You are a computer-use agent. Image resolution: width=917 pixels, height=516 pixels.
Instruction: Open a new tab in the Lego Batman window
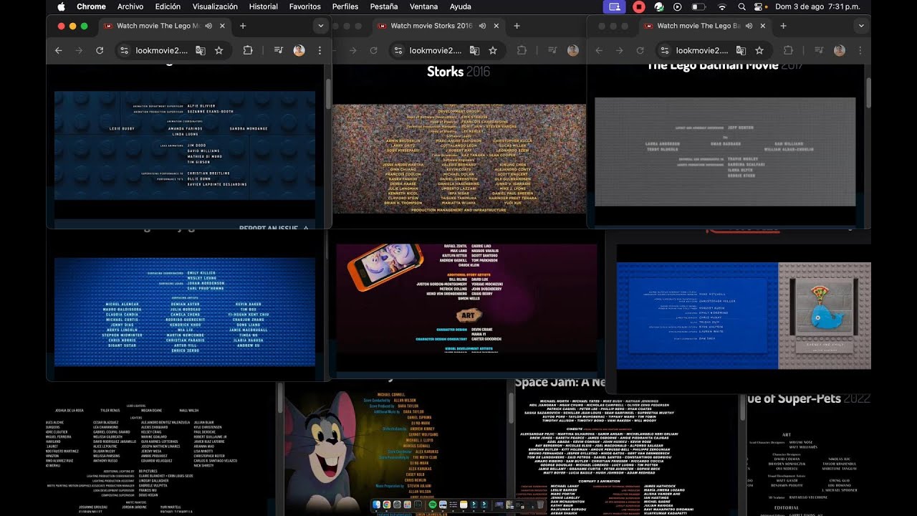(783, 26)
